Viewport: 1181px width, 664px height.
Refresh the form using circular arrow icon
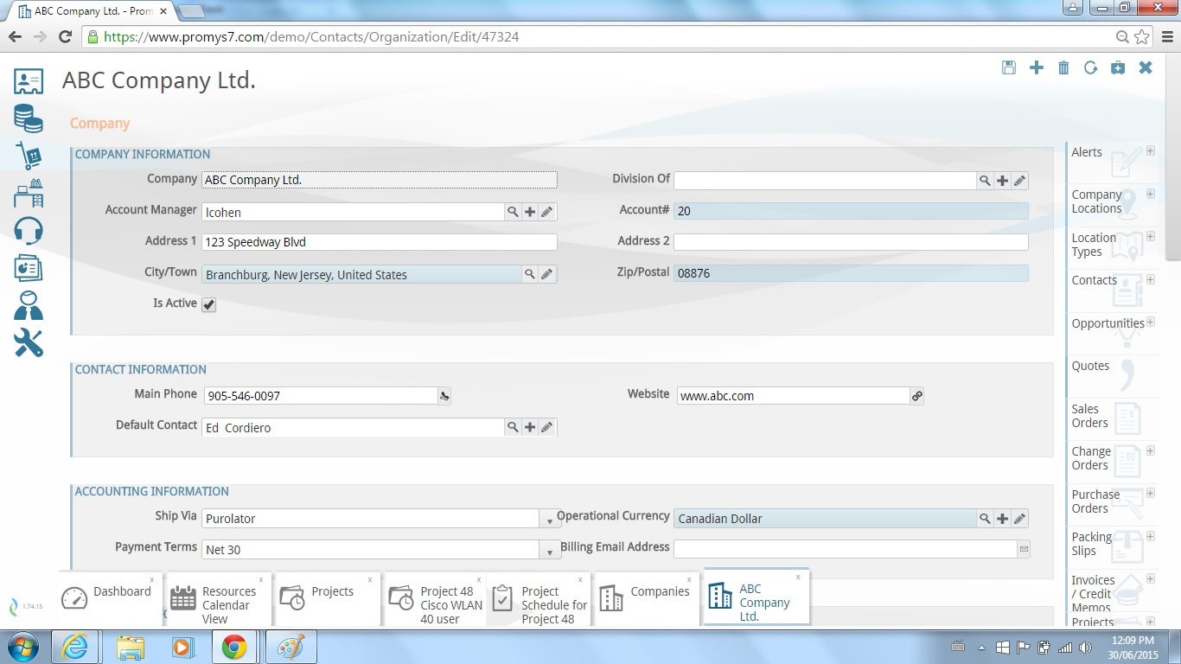(x=1091, y=67)
